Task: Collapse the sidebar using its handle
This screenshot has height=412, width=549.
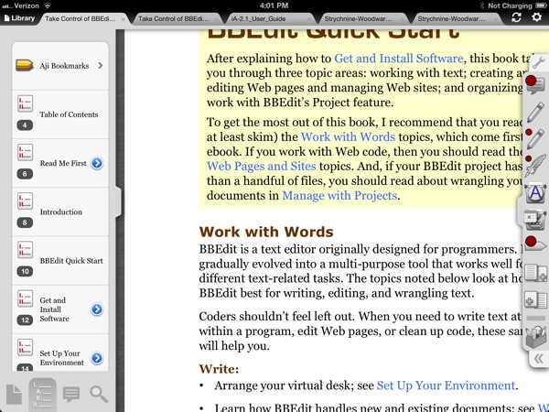Action: click(118, 201)
